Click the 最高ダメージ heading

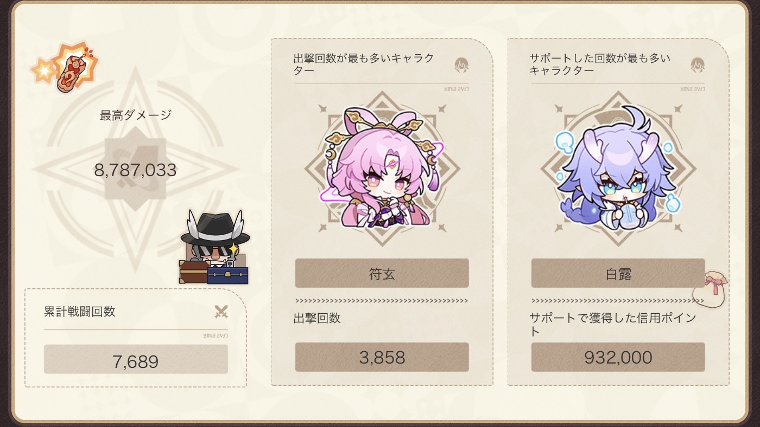[136, 115]
